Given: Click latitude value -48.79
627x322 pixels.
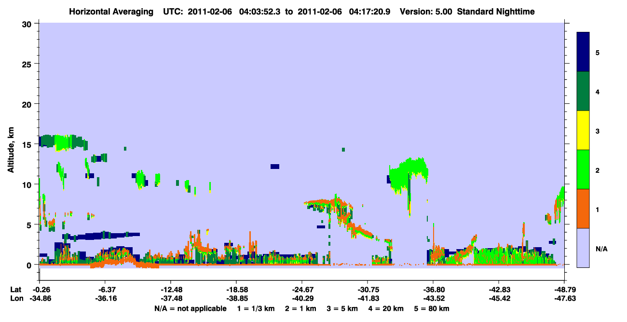Looking at the screenshot, I should (564, 290).
